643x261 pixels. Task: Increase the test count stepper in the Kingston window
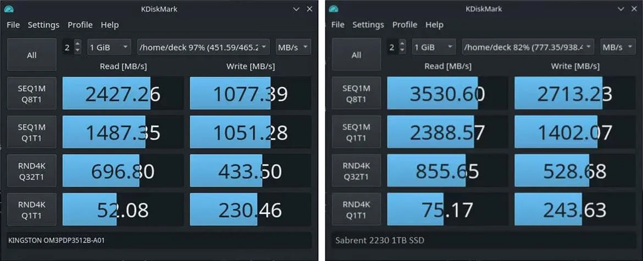coord(77,44)
